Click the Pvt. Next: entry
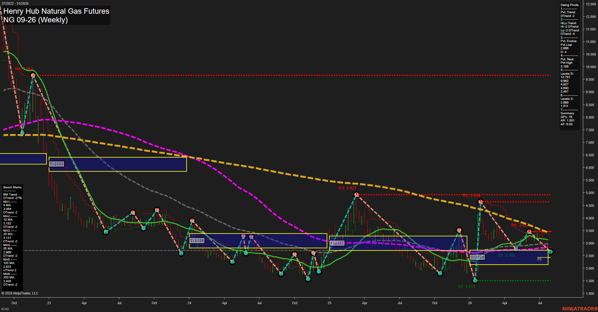Viewport: 598px width, 312px height. coord(567,59)
